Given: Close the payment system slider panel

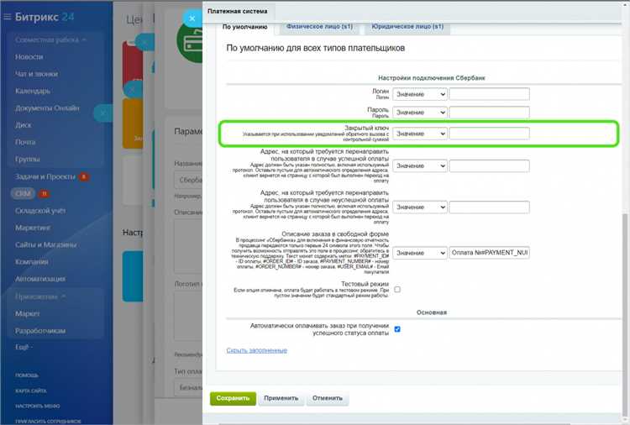Looking at the screenshot, I should click(x=192, y=18).
